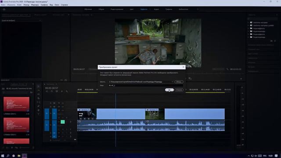This screenshot has width=281, height=158.
Task: Select the Selection tool in the toolbox
Action: [38, 86]
